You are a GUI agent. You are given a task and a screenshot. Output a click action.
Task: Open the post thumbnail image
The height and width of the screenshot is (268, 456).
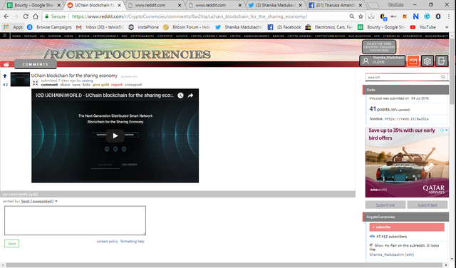click(x=20, y=79)
